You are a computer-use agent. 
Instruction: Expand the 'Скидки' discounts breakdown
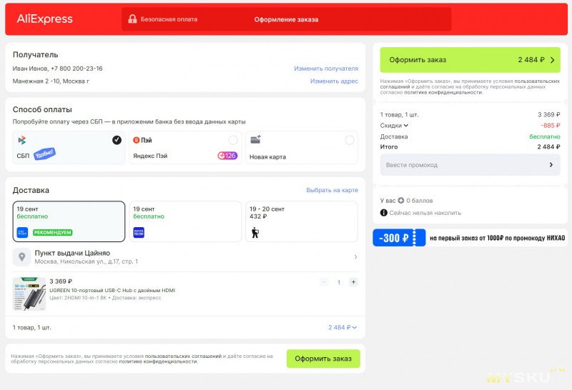coord(394,126)
